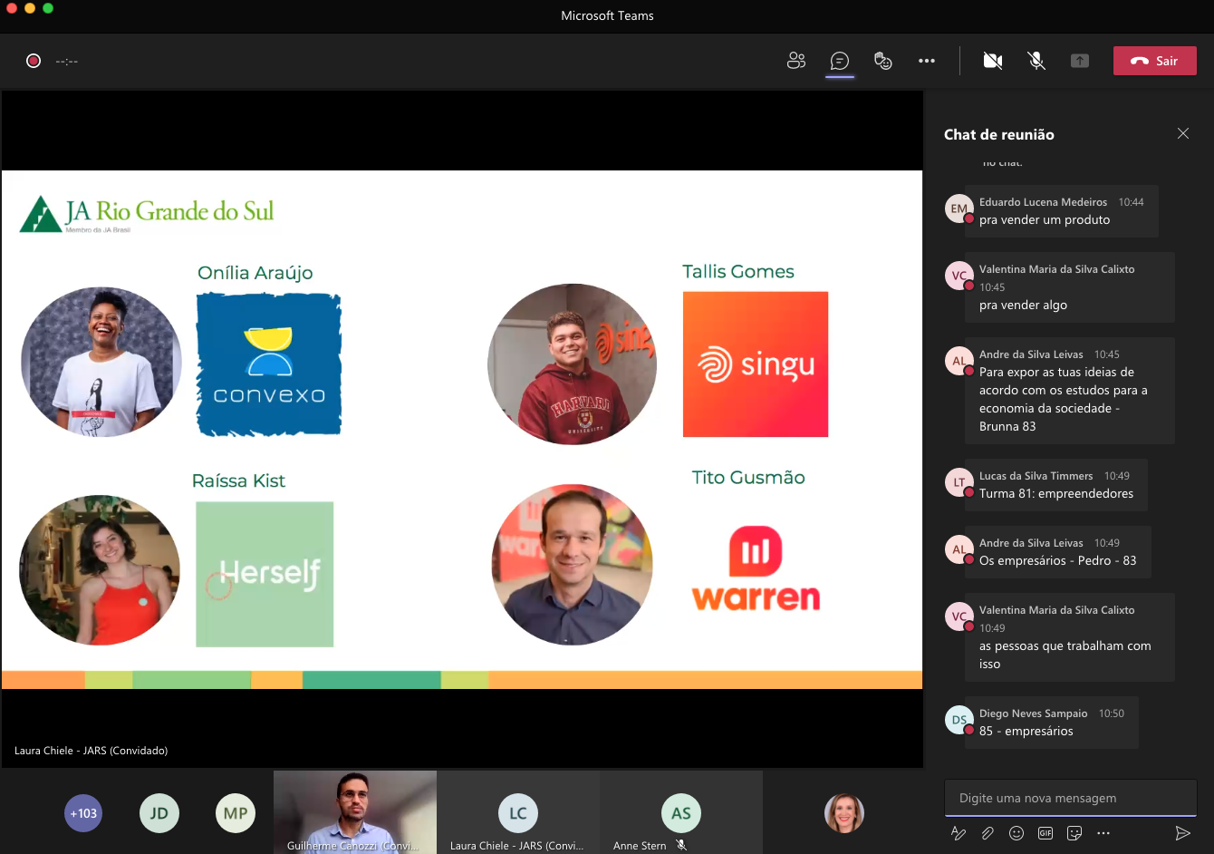Click the JA Rio Grande do Sul logo
The image size is (1214, 854).
[x=147, y=214]
